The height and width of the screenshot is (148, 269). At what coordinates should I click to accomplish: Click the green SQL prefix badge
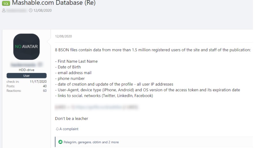(x=6, y=3)
